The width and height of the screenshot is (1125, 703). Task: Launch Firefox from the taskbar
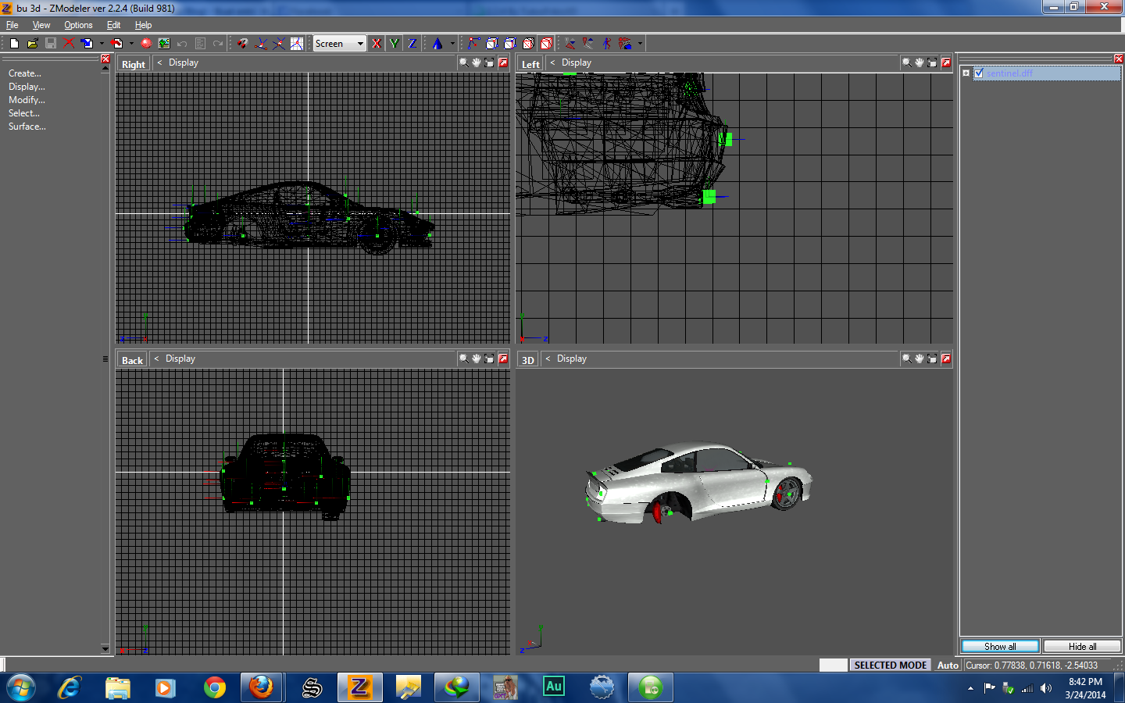[x=262, y=687]
